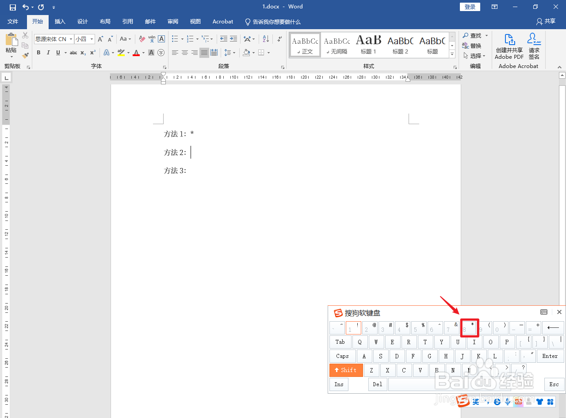Expand the bullet list dropdown arrow
The width and height of the screenshot is (566, 418).
click(x=182, y=39)
